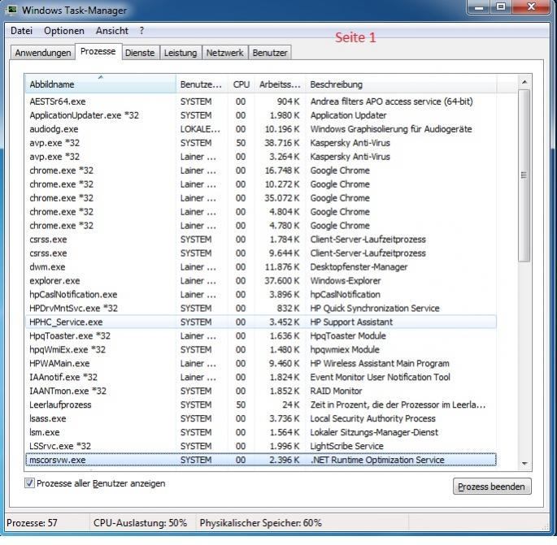Select the explorer.exe process
The height and width of the screenshot is (545, 557).
point(261,281)
